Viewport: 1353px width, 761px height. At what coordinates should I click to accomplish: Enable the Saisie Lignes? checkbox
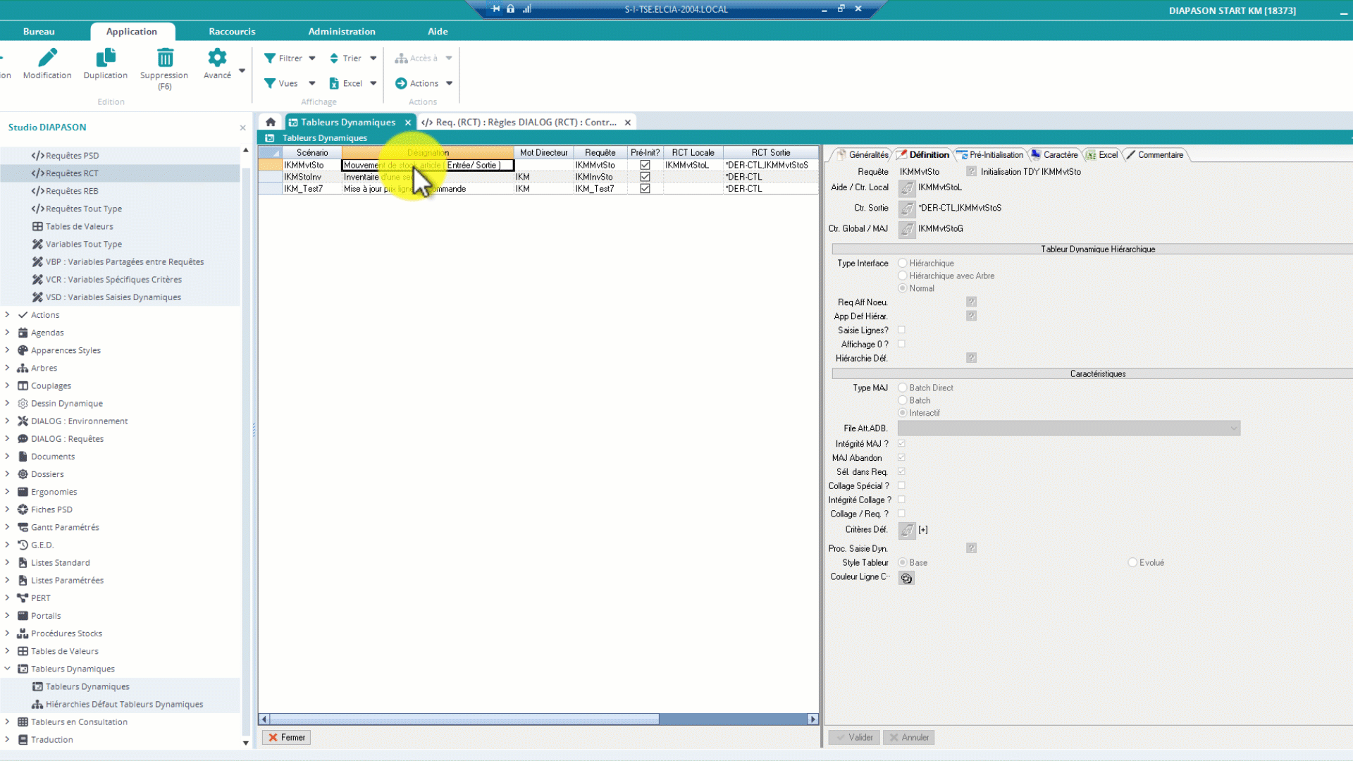coord(901,330)
